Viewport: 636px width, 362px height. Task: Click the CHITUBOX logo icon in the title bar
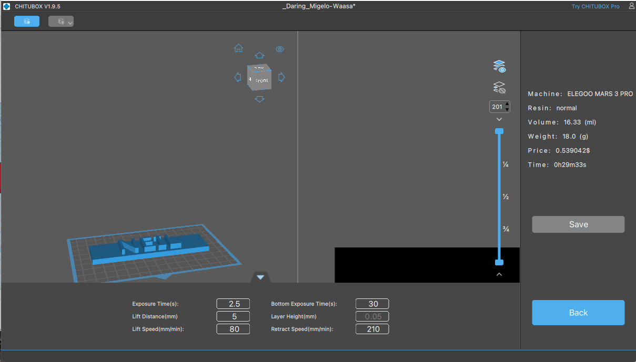[6, 6]
